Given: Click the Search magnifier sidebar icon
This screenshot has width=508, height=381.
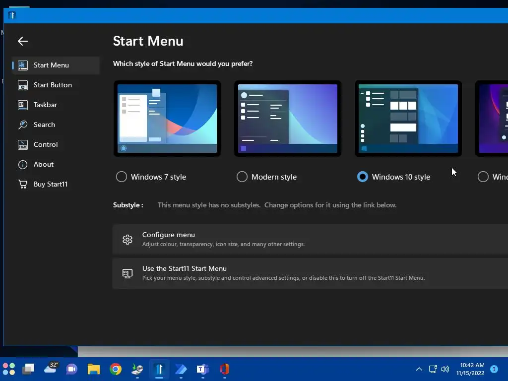Looking at the screenshot, I should point(23,125).
